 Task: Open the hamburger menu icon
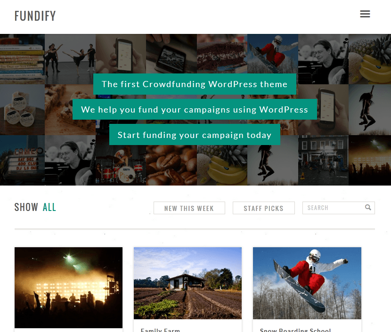tap(365, 14)
